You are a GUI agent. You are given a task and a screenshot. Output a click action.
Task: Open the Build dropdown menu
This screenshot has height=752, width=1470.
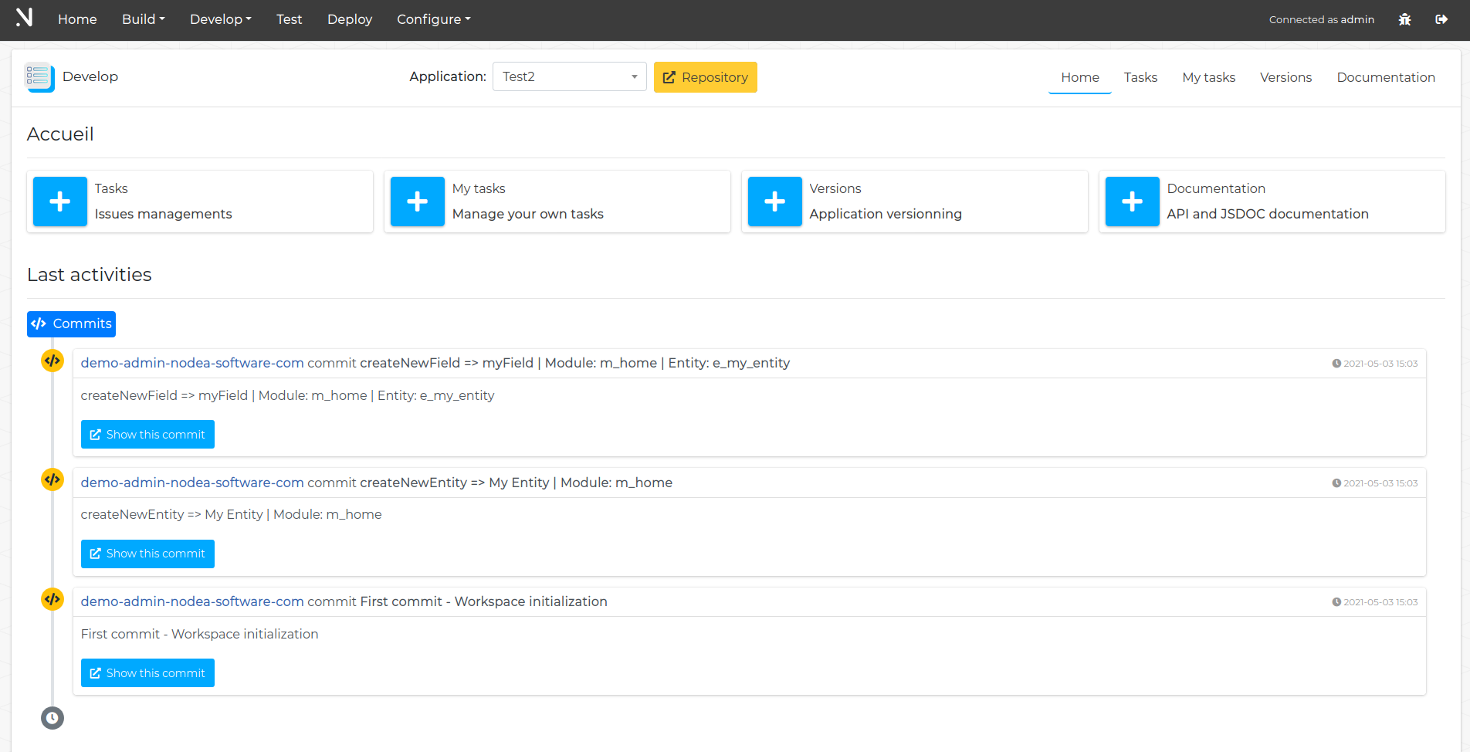[144, 19]
